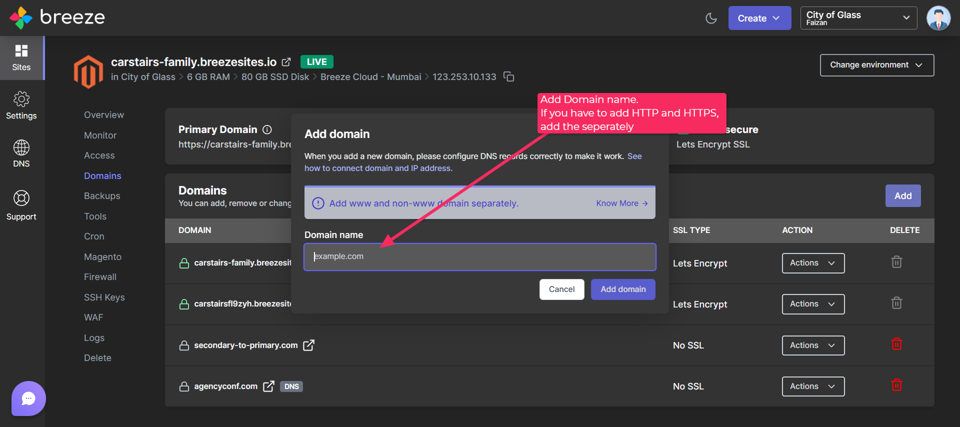This screenshot has height=427, width=960.
Task: Open Actions dropdown for secondary-to-primary.com
Action: [813, 345]
